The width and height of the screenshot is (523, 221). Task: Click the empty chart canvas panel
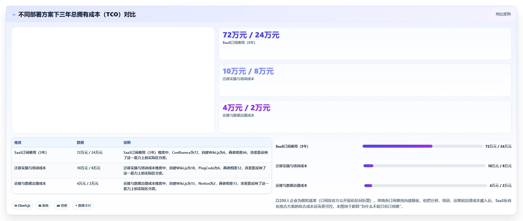(x=113, y=80)
